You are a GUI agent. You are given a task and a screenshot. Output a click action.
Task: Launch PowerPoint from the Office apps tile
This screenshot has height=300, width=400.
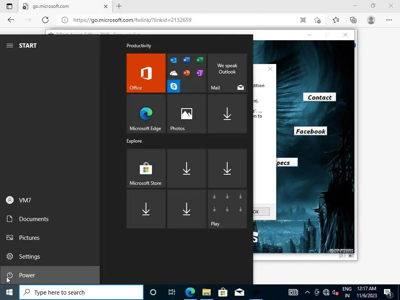[186, 73]
